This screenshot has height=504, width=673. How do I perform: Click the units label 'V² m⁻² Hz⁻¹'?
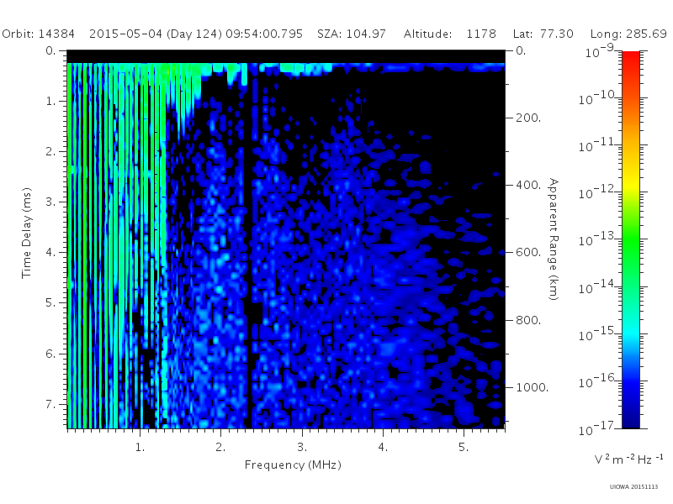tap(628, 459)
